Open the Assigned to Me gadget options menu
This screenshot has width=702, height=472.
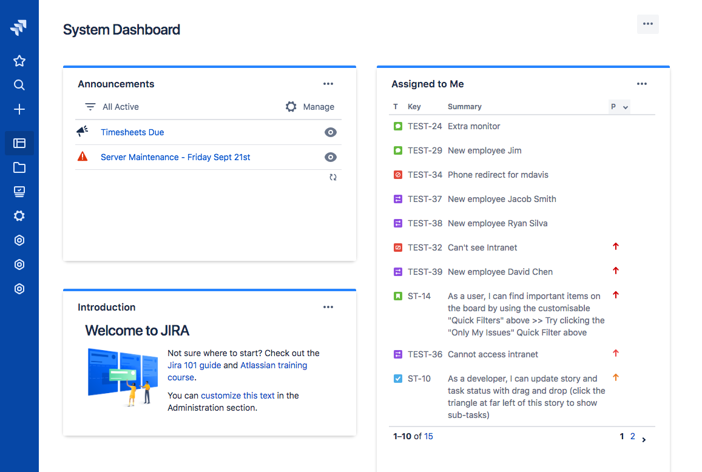642,84
